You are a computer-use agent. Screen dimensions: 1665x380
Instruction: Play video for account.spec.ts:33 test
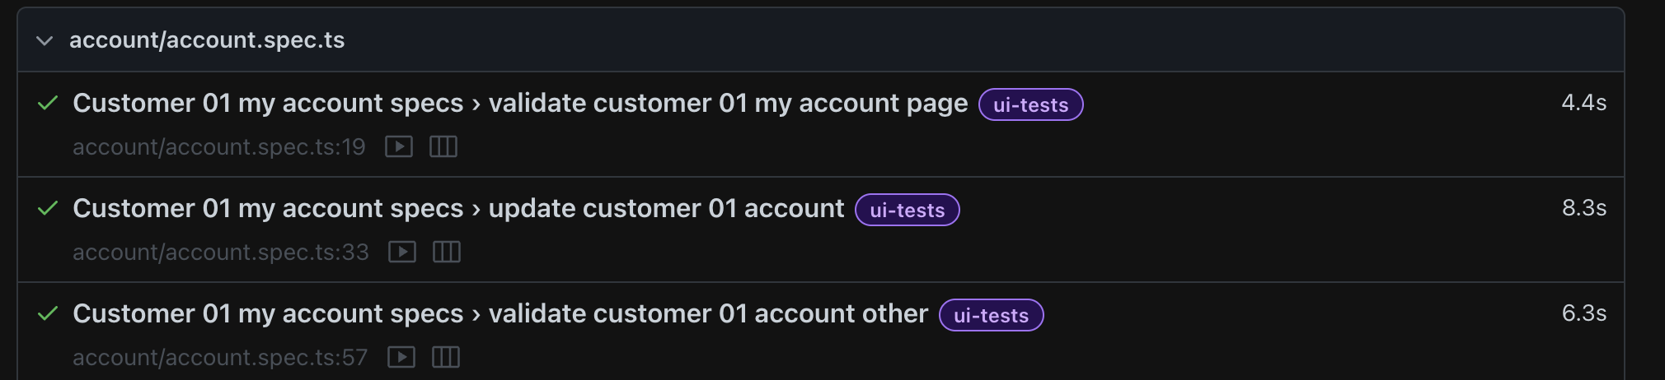(x=402, y=253)
